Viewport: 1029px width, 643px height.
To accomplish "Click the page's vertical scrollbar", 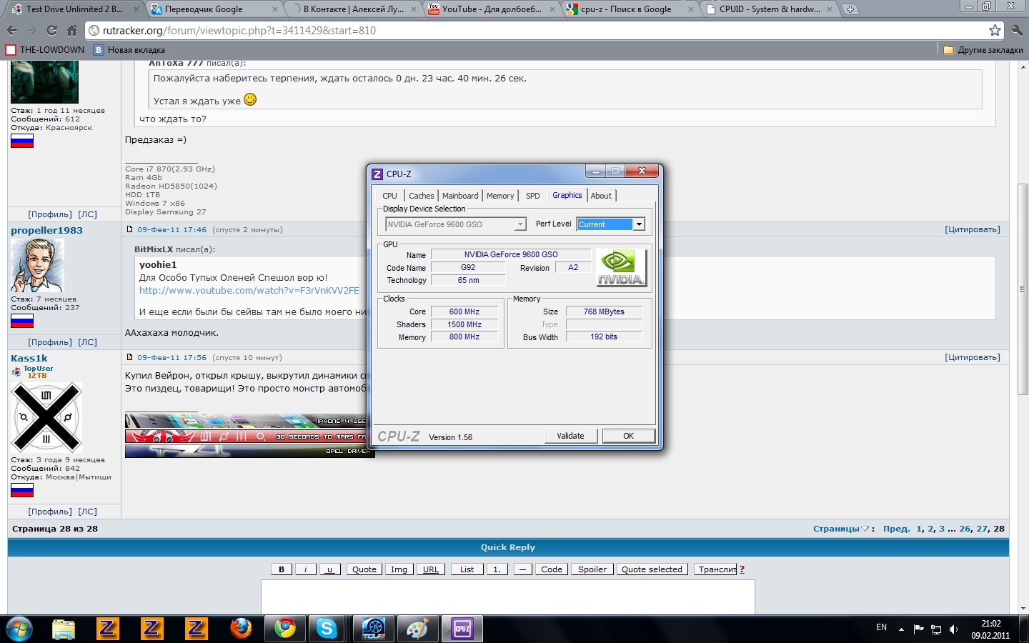I will 1023,289.
